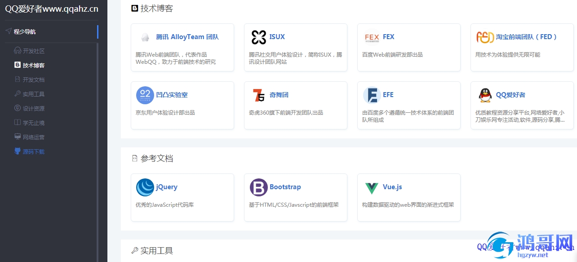Click the green Vue.js logo icon

point(372,187)
